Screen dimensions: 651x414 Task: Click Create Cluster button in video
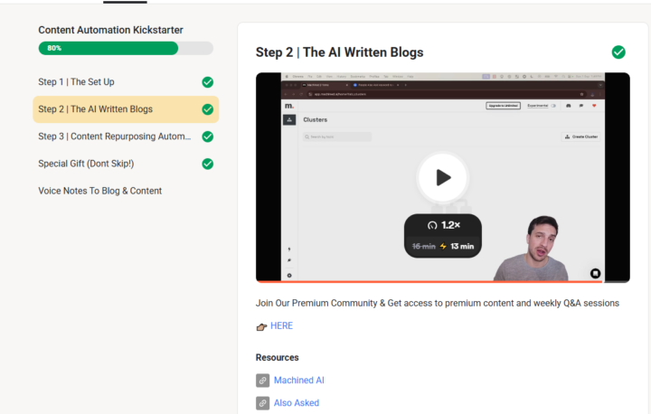click(580, 136)
